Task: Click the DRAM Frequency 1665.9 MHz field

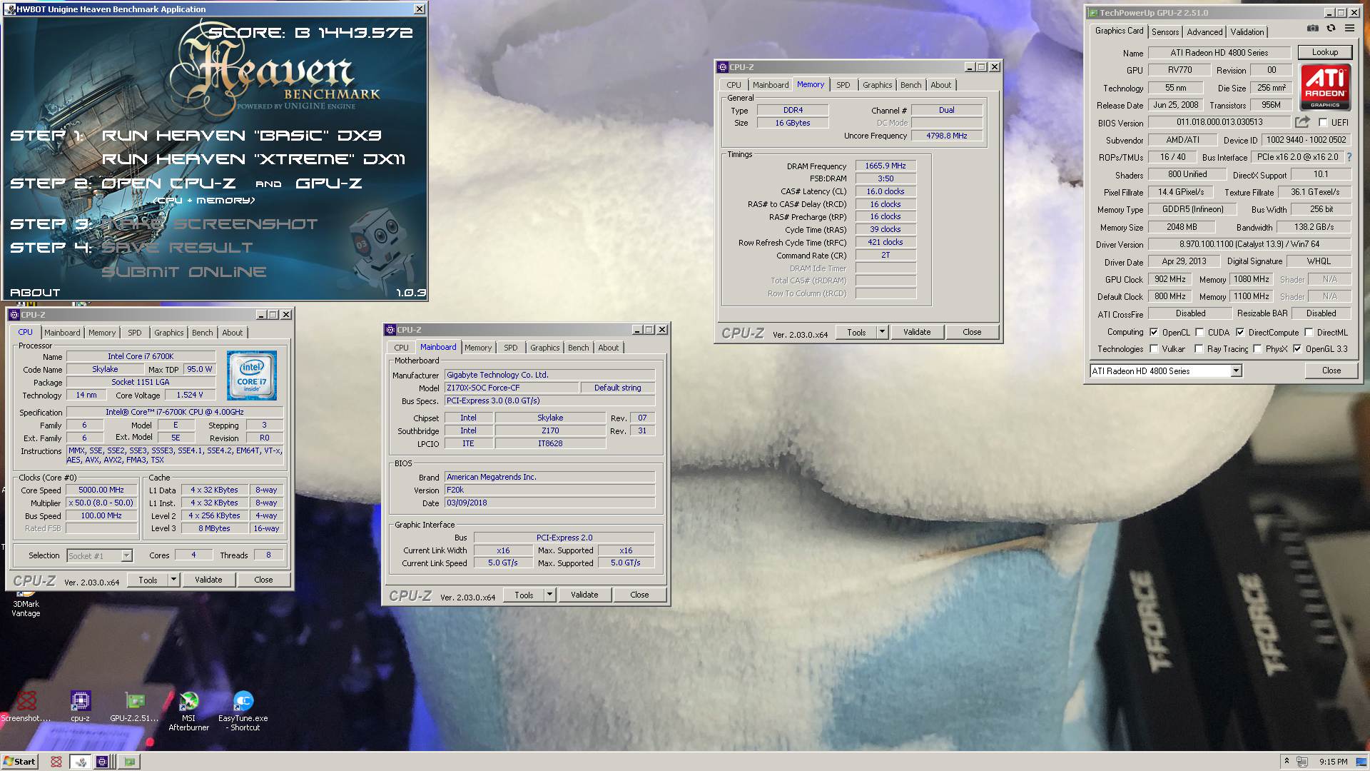Action: pos(886,166)
